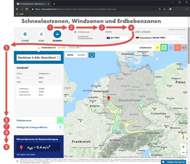Open the browser profile avatar

[170, 9]
